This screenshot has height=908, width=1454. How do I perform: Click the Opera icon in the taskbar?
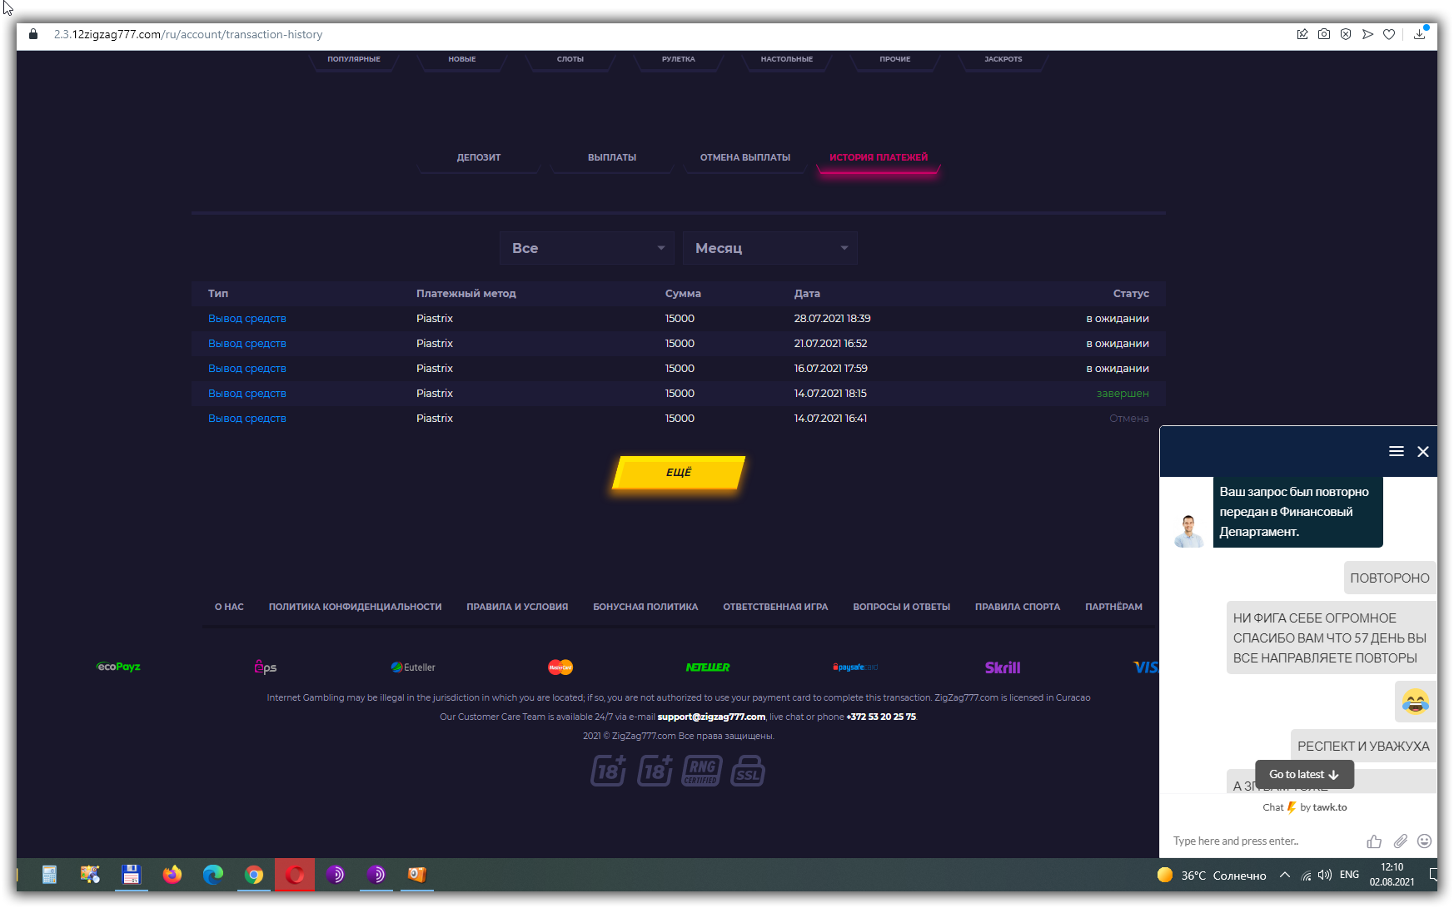(x=295, y=875)
